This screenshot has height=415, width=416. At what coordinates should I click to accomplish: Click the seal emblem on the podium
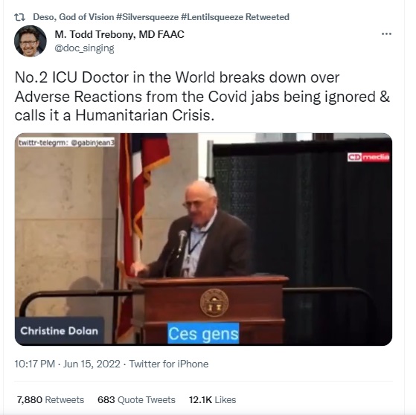(x=214, y=303)
